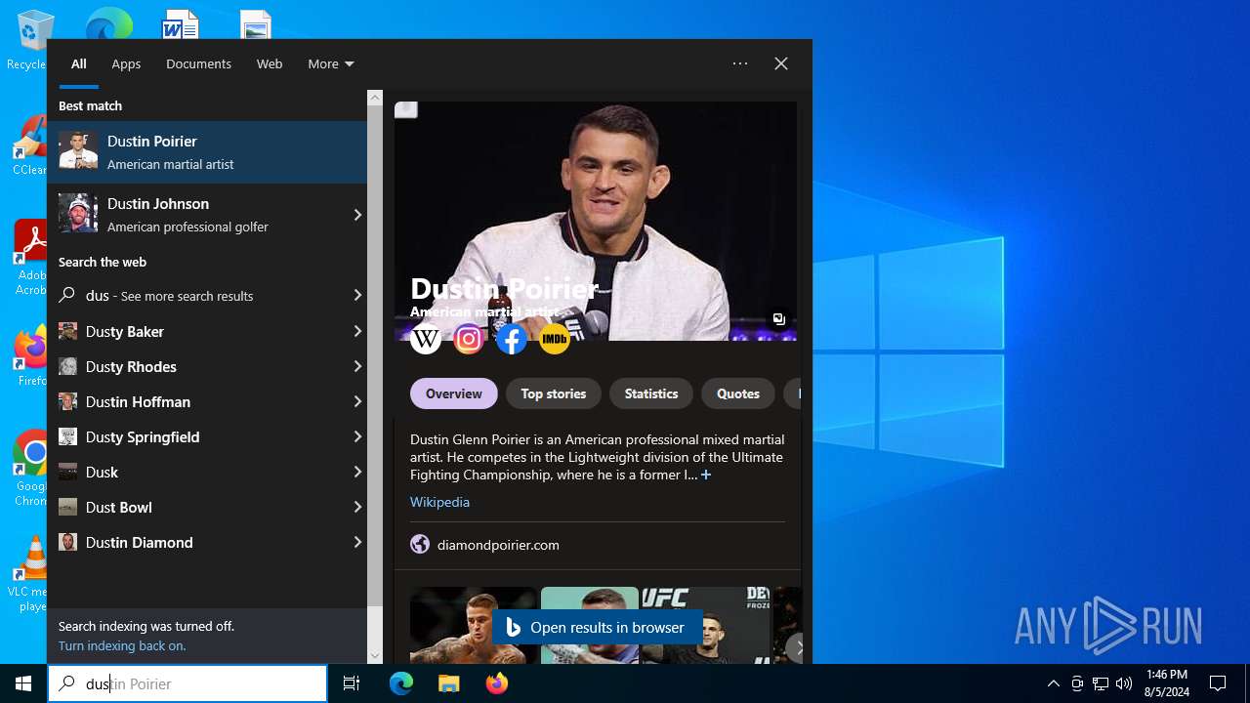Select the Overview pill tab
Screen dimensions: 1250x703
[454, 393]
